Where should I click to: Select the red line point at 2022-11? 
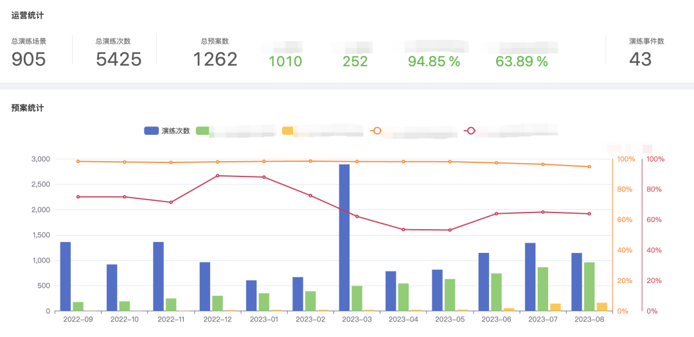pyautogui.click(x=171, y=202)
